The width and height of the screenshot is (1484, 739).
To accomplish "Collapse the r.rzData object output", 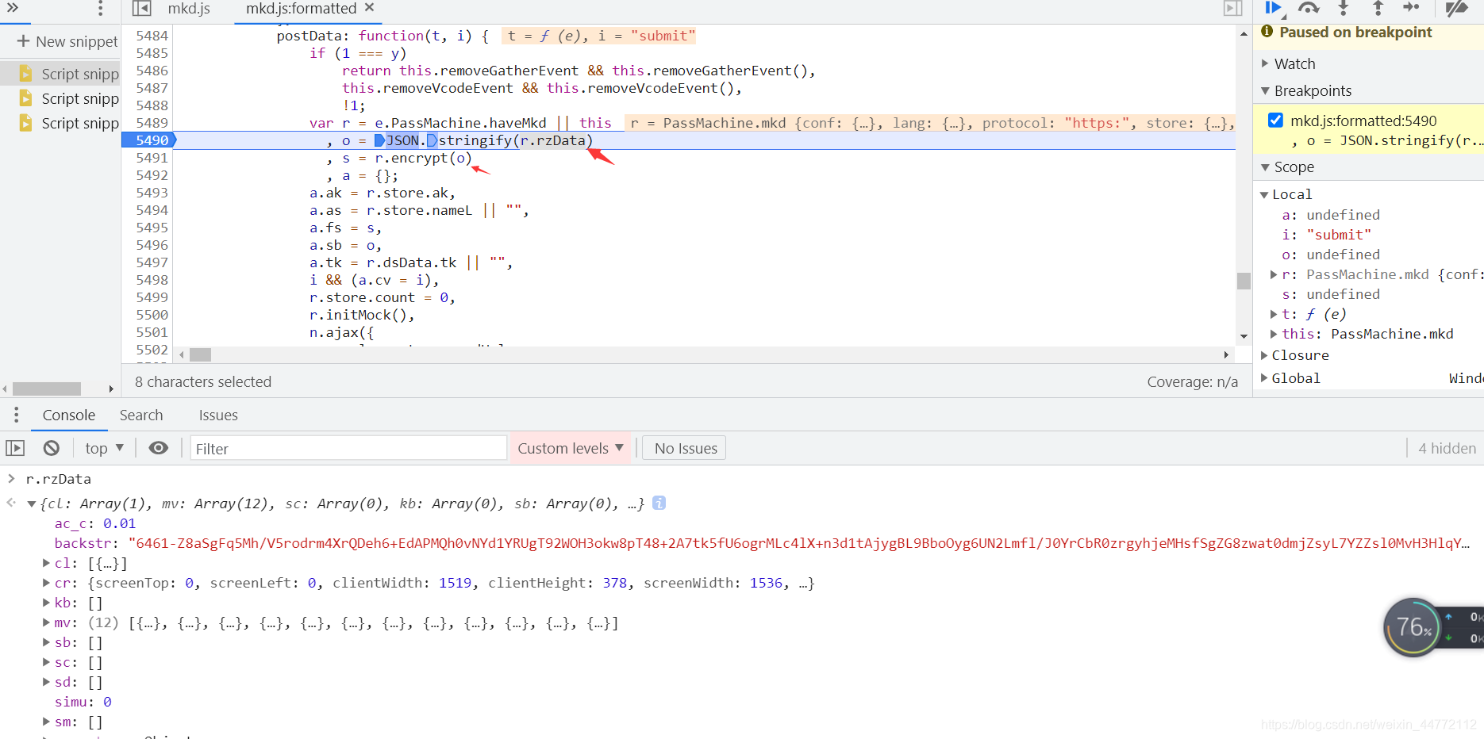I will [x=32, y=504].
